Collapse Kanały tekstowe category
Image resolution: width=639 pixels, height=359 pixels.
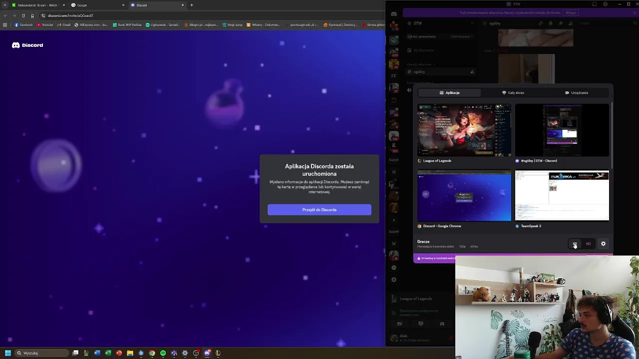[x=420, y=64]
